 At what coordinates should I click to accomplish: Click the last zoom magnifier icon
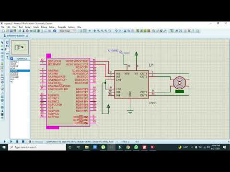(110, 31)
